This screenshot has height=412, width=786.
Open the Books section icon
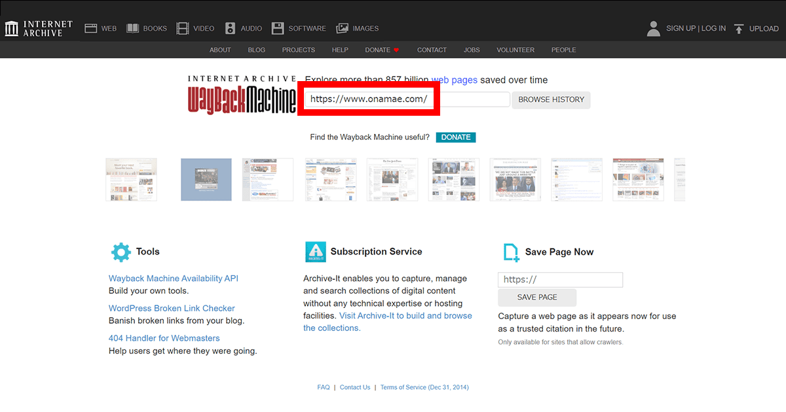(x=133, y=29)
